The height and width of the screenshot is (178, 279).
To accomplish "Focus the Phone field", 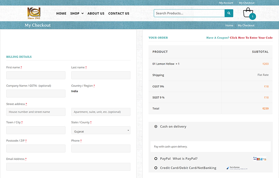I will coord(101,149).
